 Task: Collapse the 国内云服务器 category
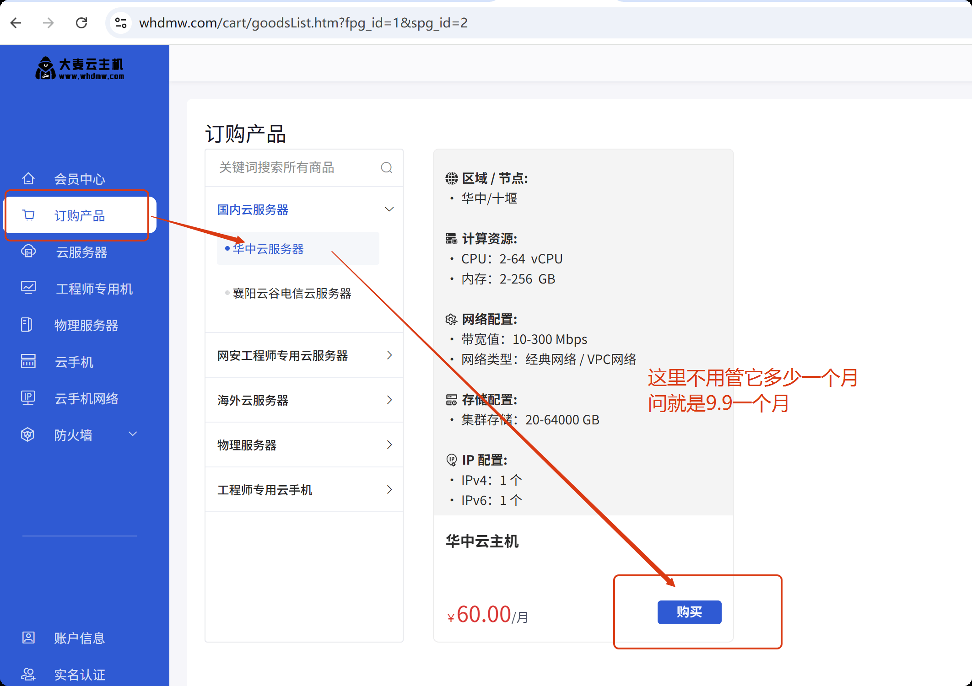pos(389,209)
